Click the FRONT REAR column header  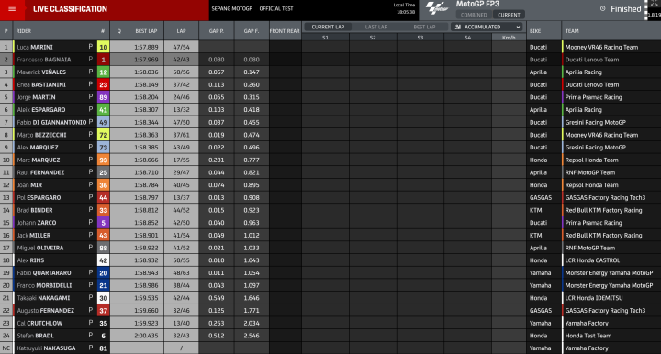[285, 31]
